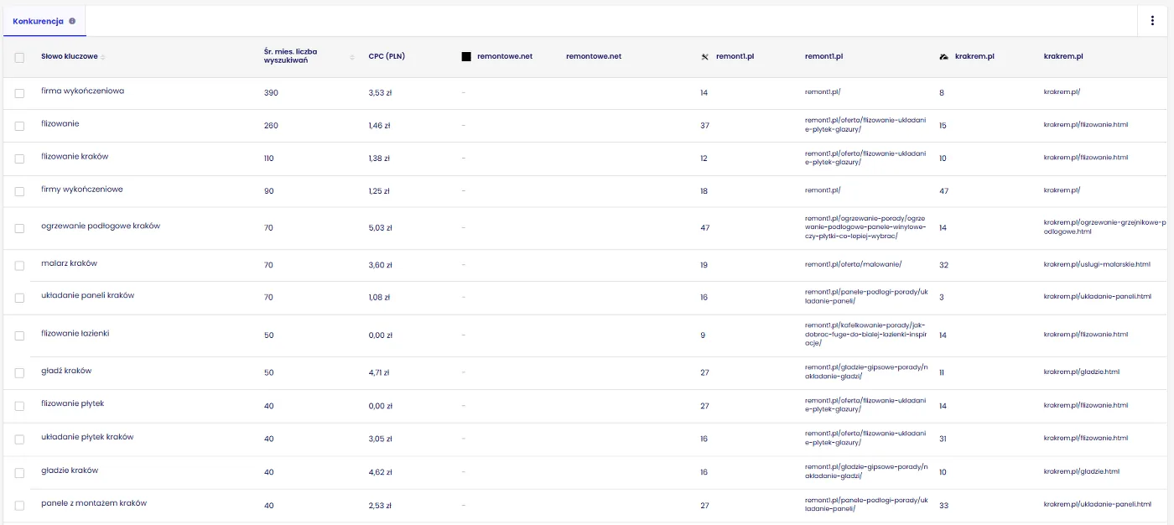The width and height of the screenshot is (1174, 525).
Task: Sort by Słowo kluczowe arrows
Action: click(103, 57)
